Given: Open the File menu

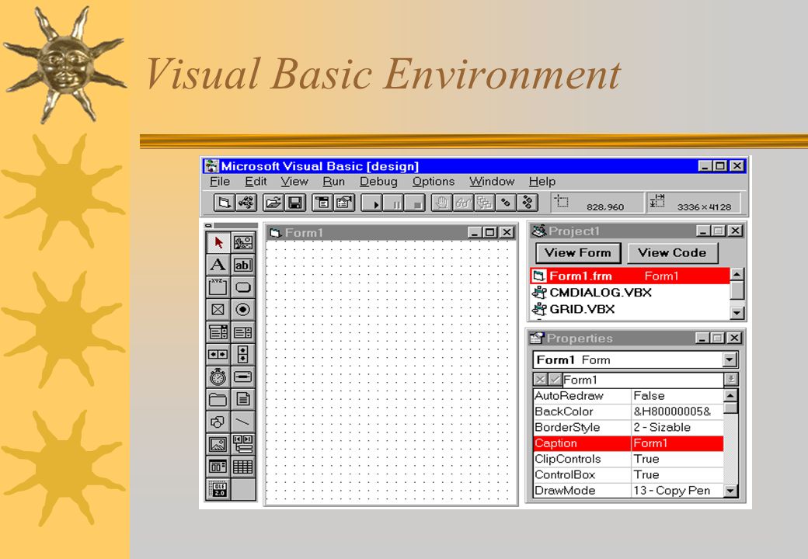Looking at the screenshot, I should (220, 181).
